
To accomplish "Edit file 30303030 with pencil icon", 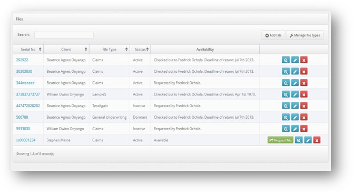I will (x=295, y=71).
